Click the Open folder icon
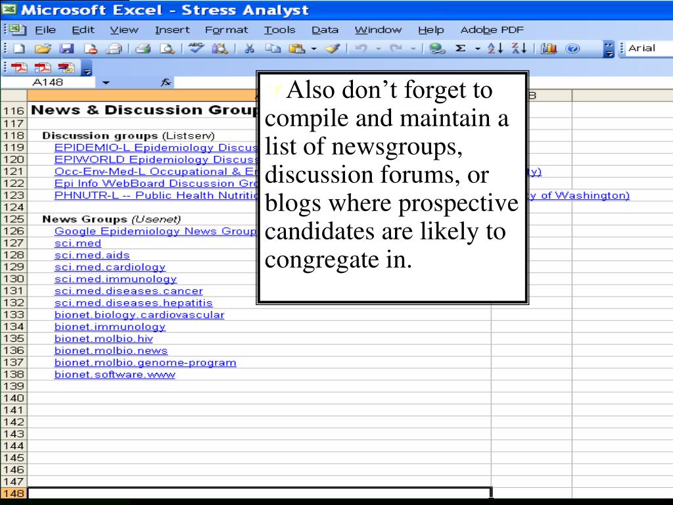673x505 pixels. (x=43, y=49)
